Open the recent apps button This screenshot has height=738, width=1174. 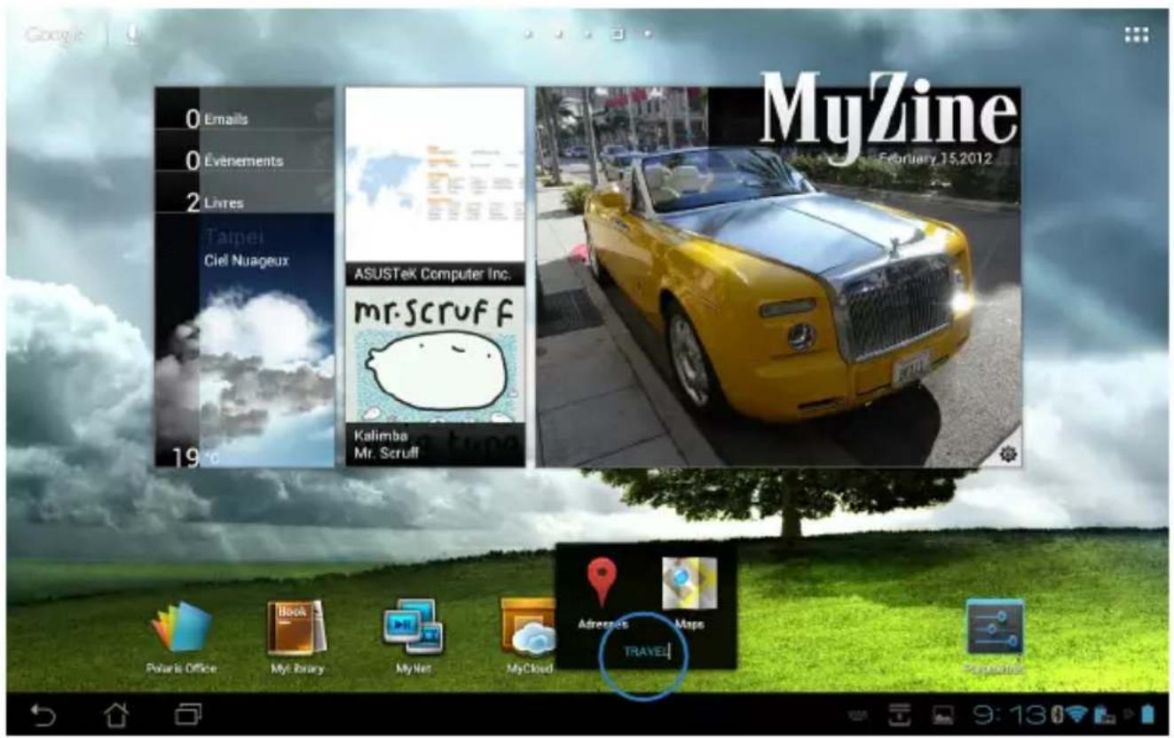tap(189, 713)
